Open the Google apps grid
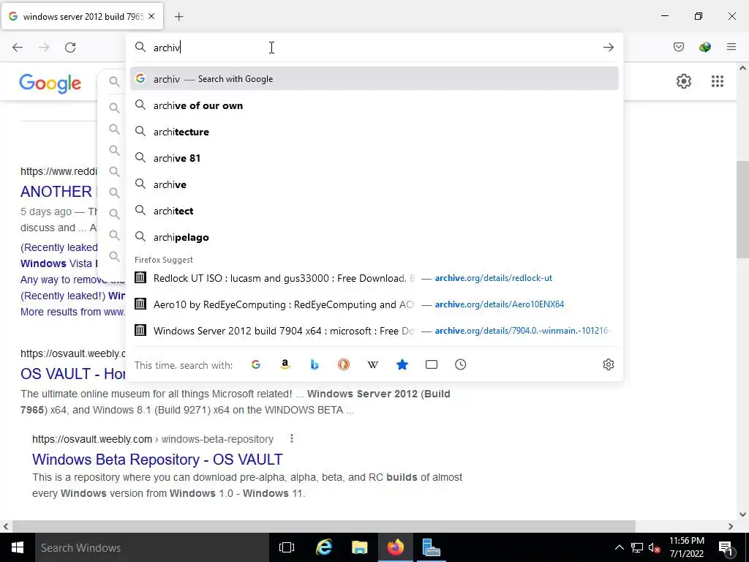This screenshot has width=749, height=562. [718, 81]
